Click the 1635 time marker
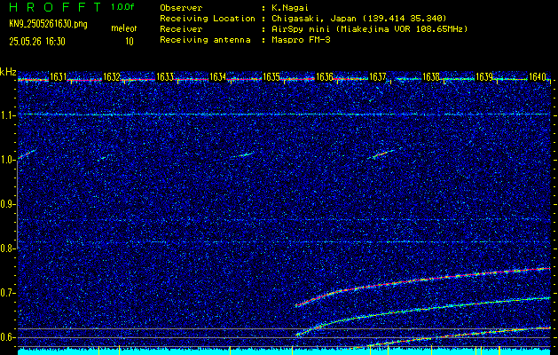 click(271, 76)
